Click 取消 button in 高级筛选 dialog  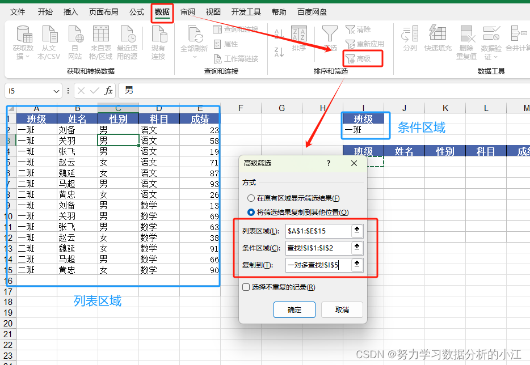pos(342,309)
